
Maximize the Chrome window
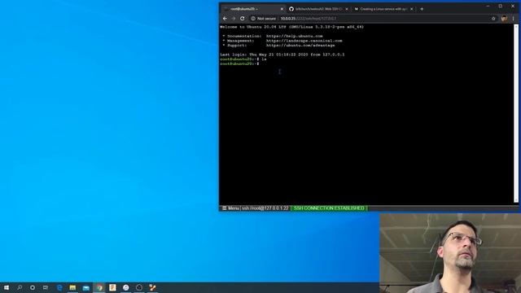click(501, 6)
